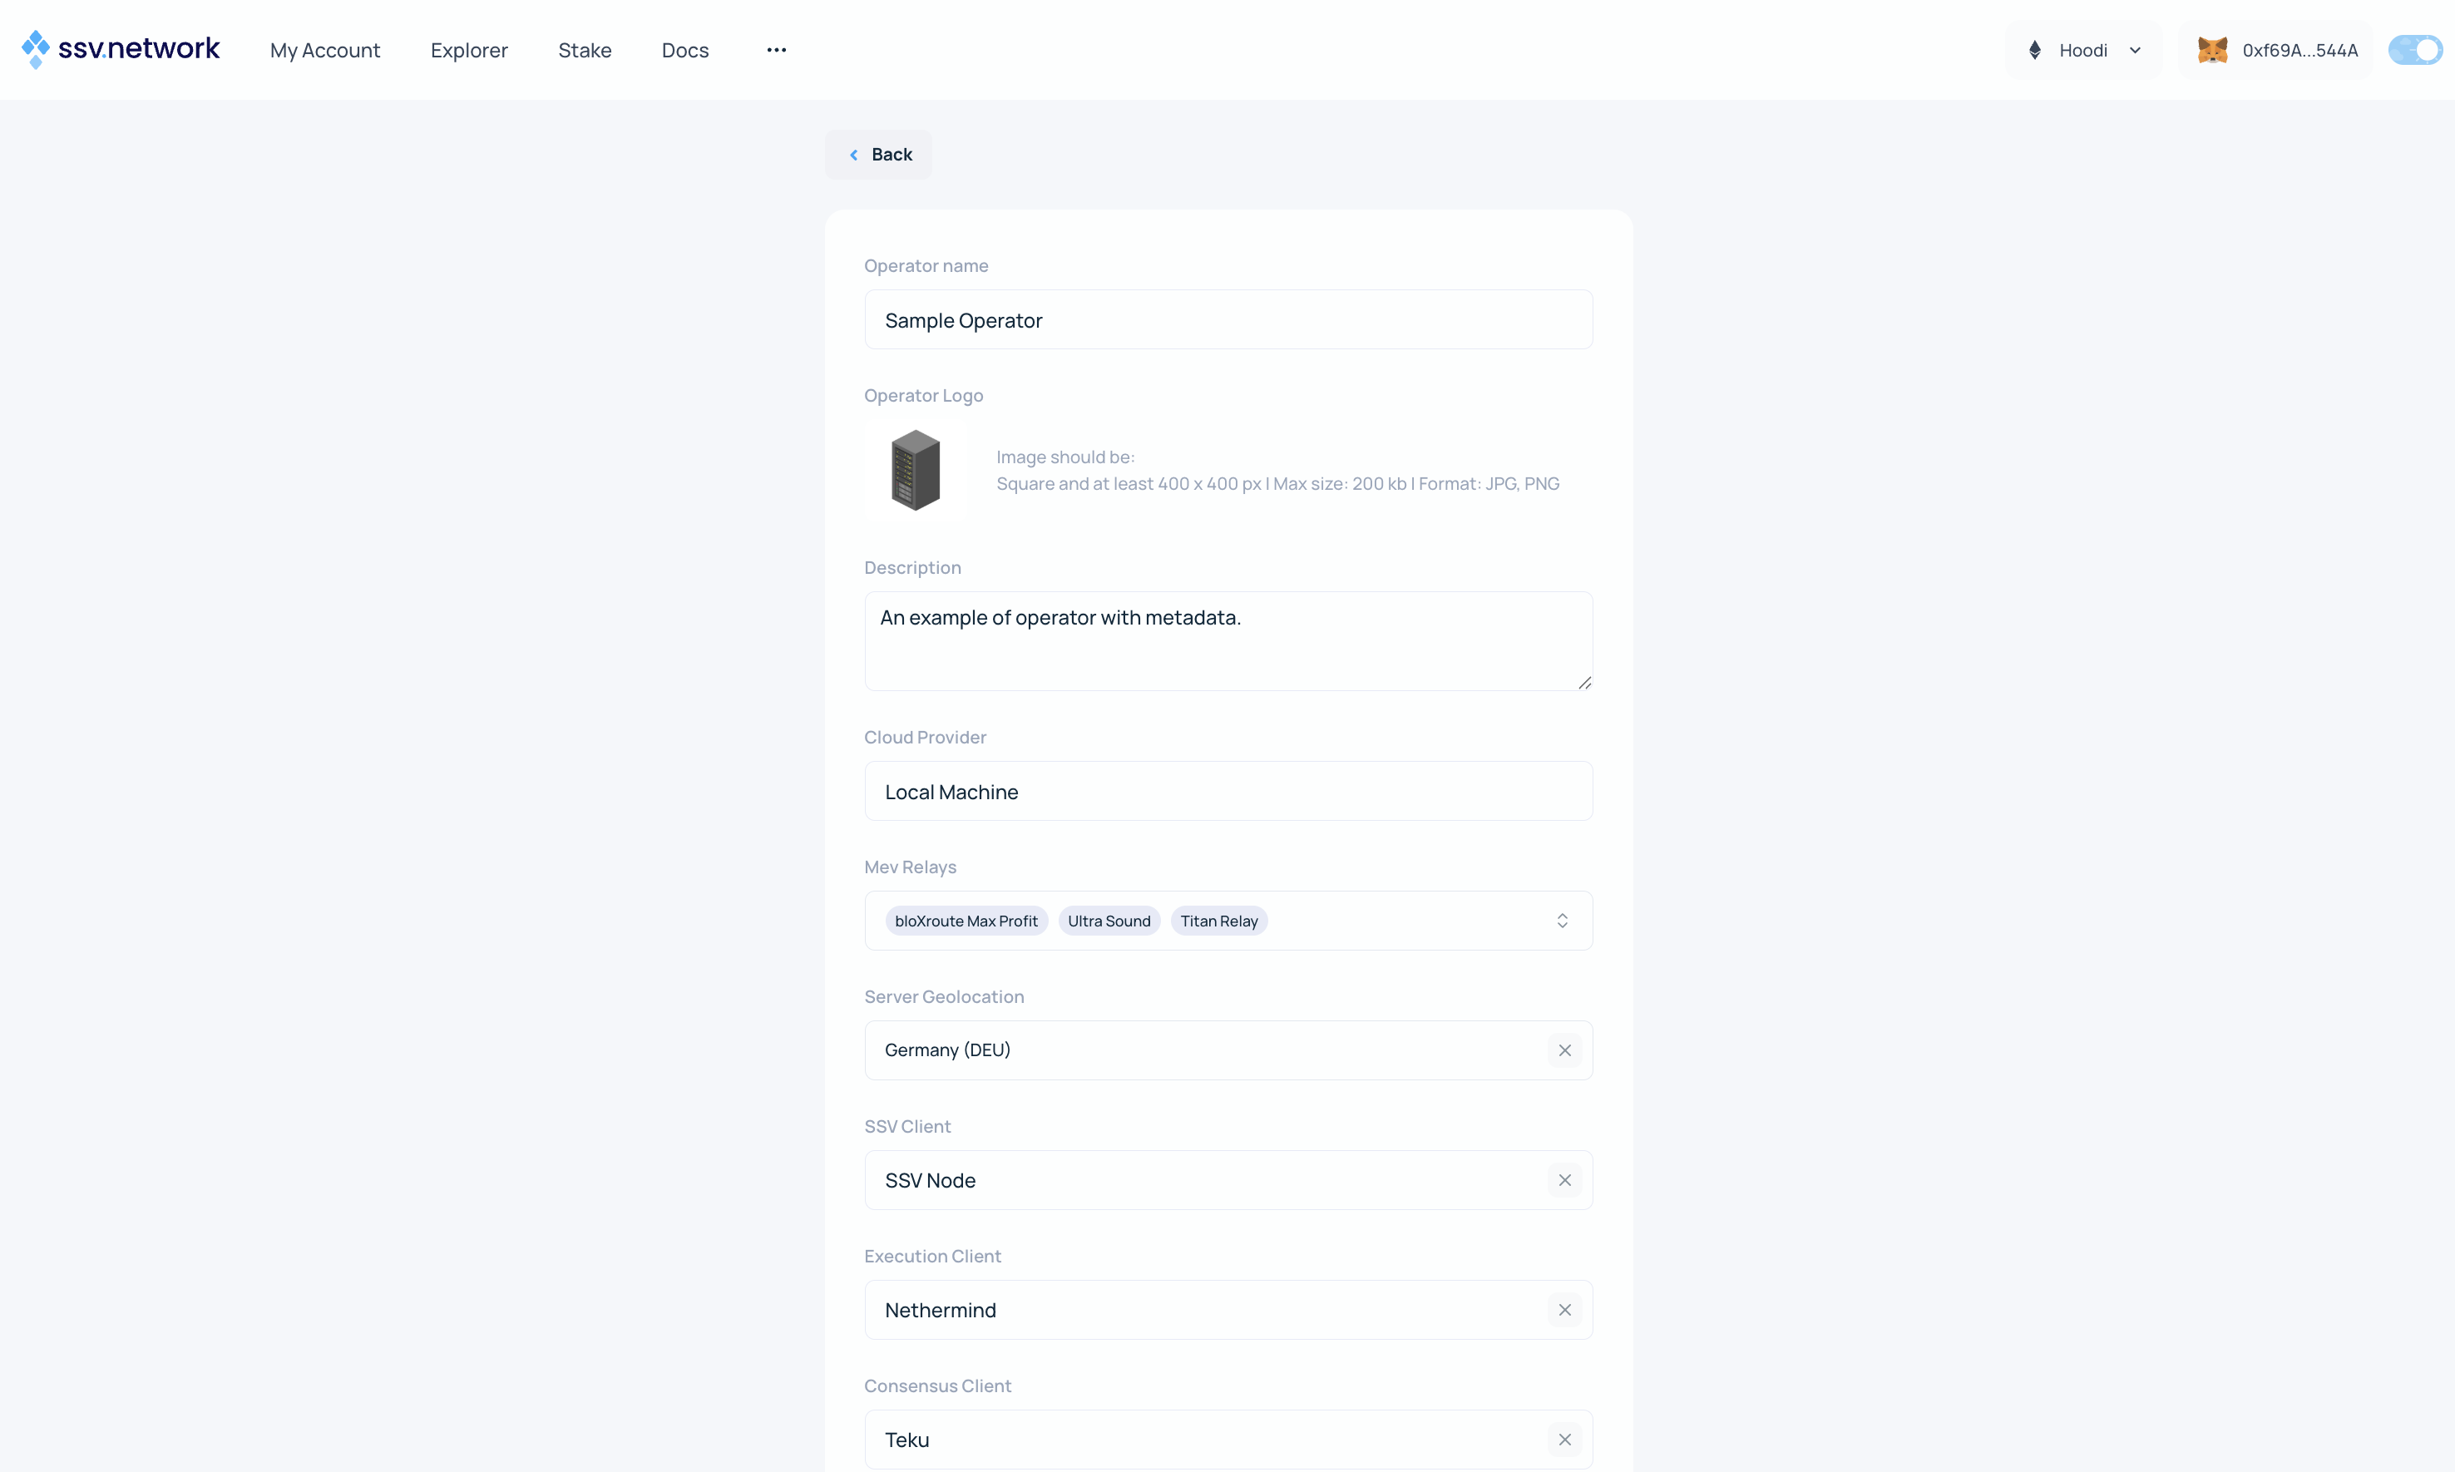Clear the Teku consensus client selection
Viewport: 2455px width, 1472px height.
point(1564,1440)
